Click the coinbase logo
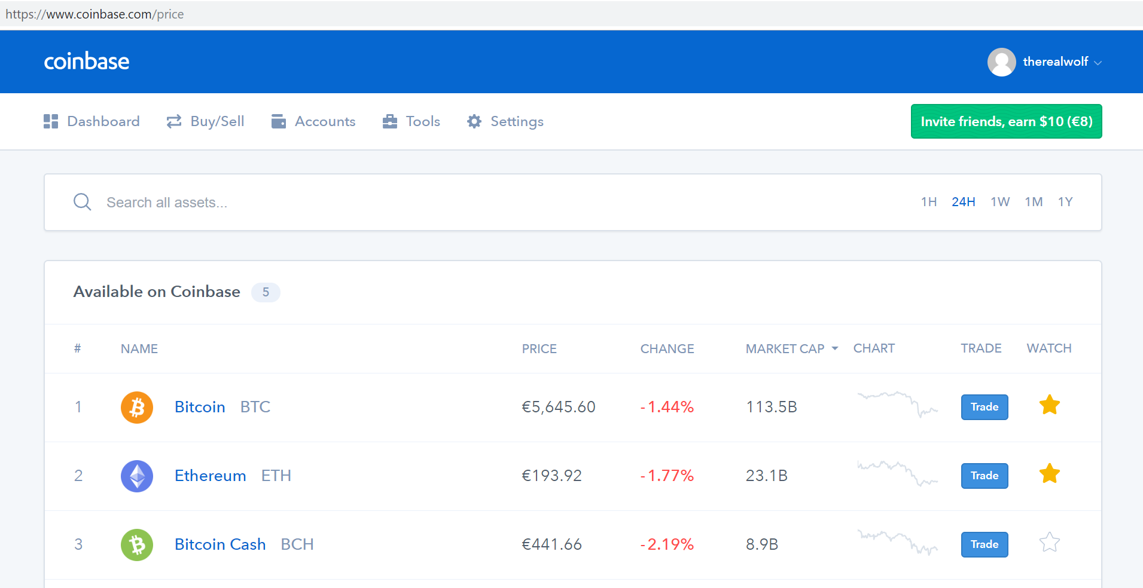Image resolution: width=1143 pixels, height=588 pixels. pyautogui.click(x=87, y=62)
